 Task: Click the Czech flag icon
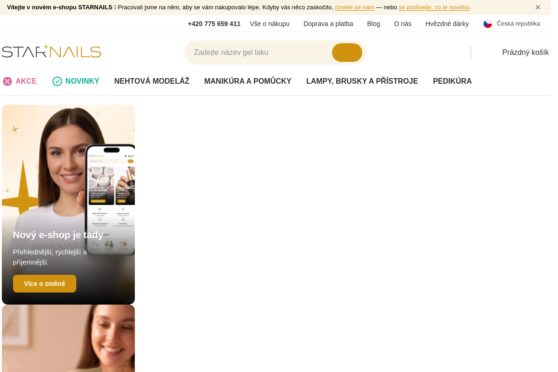(x=488, y=24)
